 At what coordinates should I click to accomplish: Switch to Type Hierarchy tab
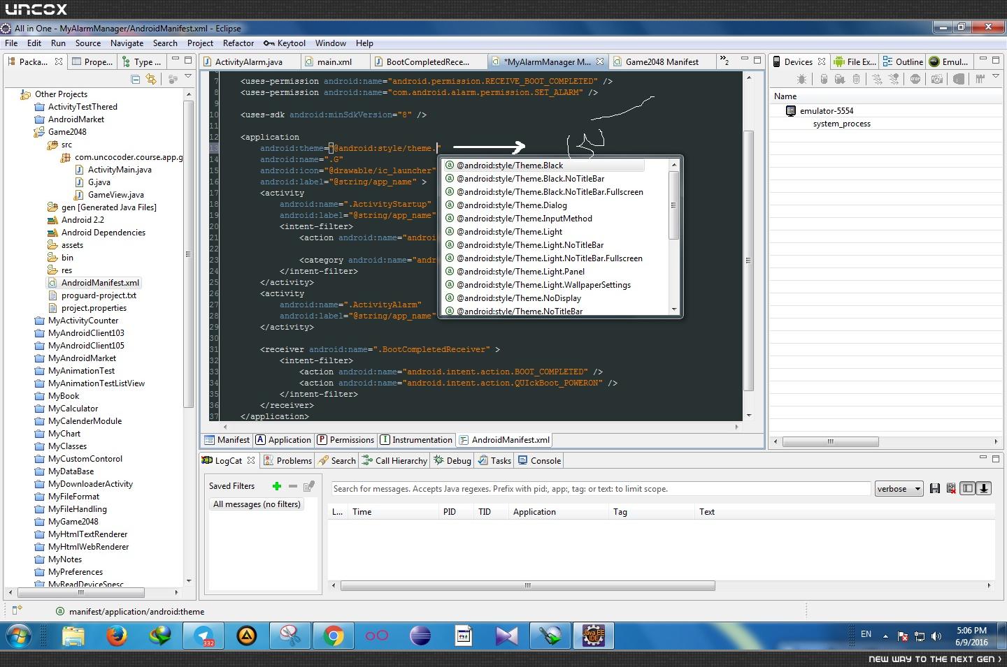pos(142,61)
